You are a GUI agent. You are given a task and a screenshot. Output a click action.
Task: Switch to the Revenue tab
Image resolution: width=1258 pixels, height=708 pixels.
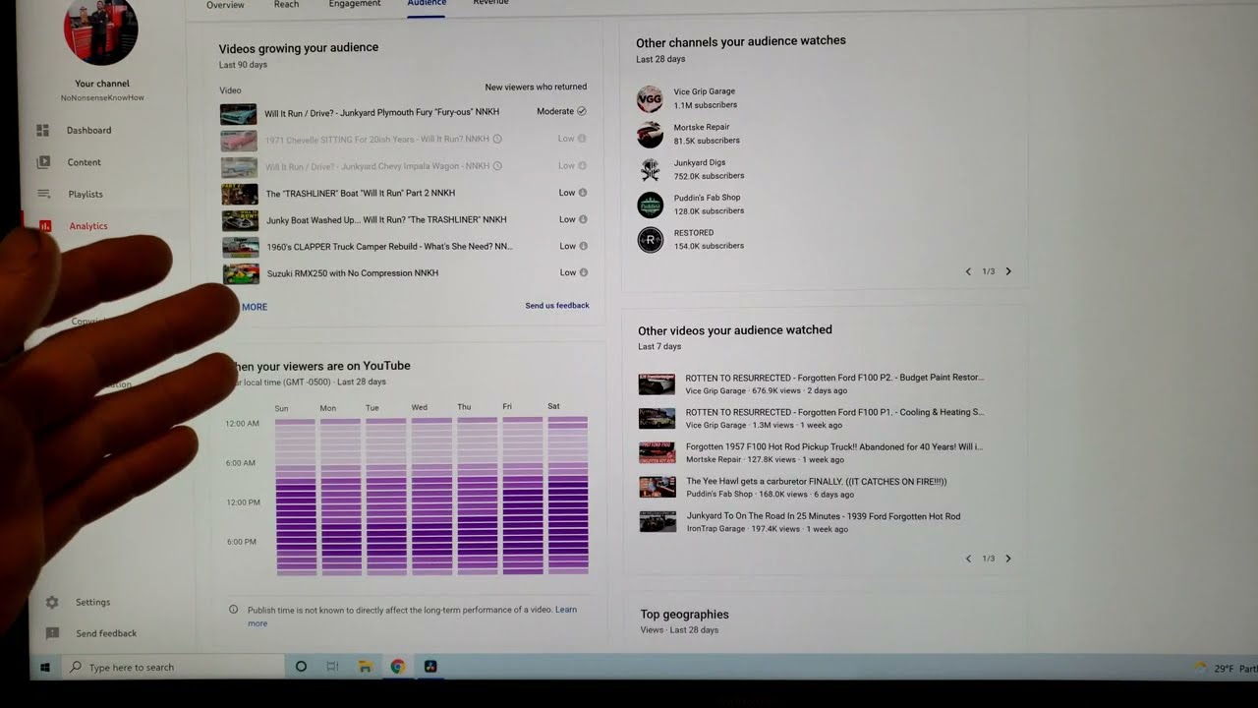tap(490, 3)
